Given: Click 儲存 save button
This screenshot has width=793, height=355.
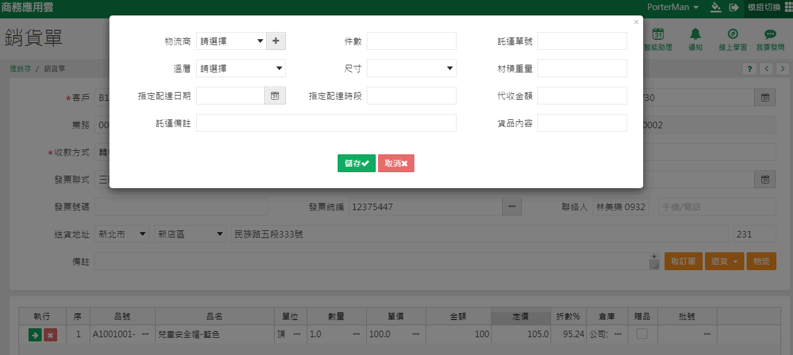Looking at the screenshot, I should pyautogui.click(x=357, y=163).
